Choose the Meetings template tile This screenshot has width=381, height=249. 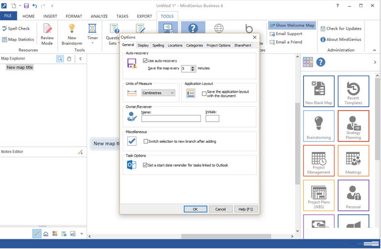(x=353, y=162)
